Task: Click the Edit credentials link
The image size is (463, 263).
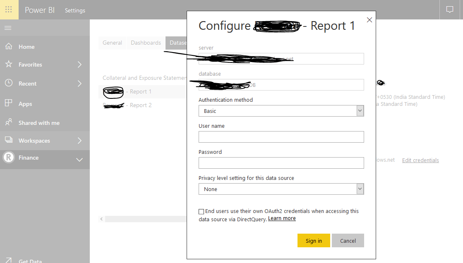Action: point(420,160)
